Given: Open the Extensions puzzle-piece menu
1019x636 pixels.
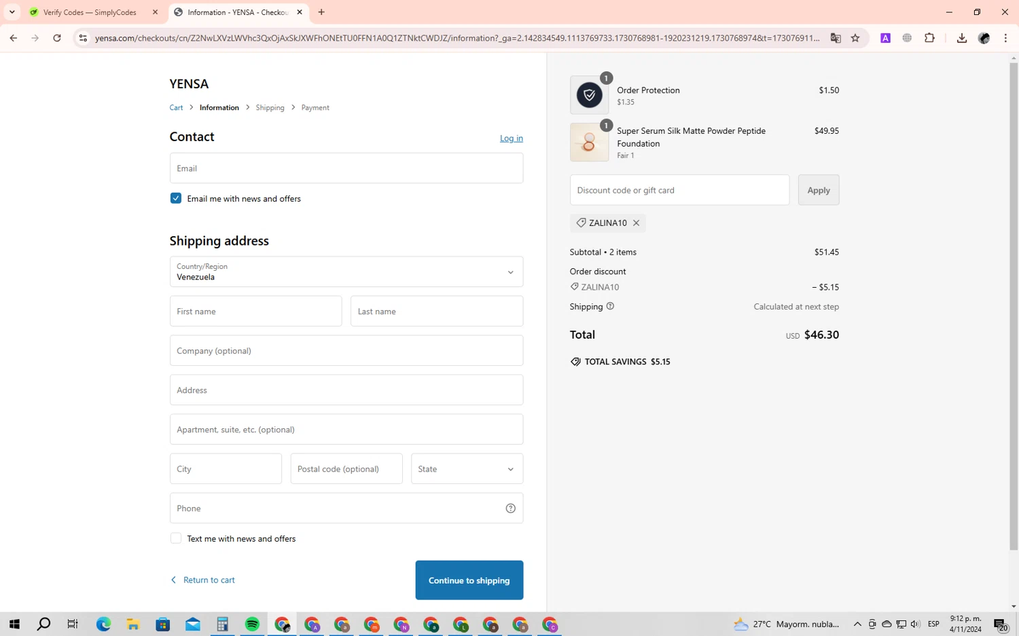Looking at the screenshot, I should [929, 38].
